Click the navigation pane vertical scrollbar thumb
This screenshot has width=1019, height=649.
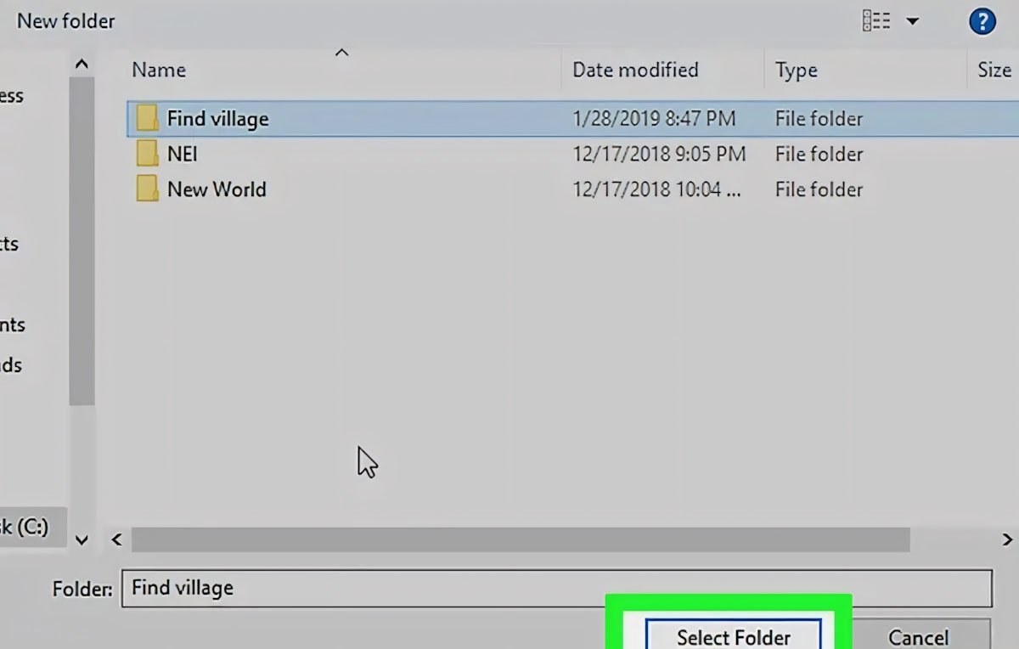[x=82, y=240]
